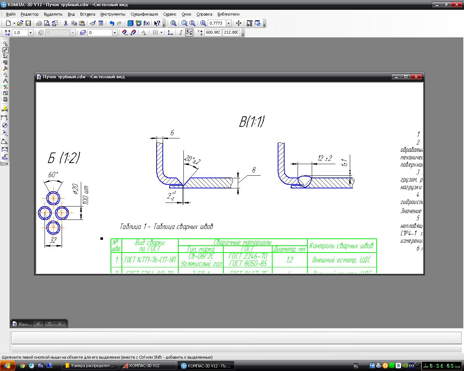Create a new document
This screenshot has height=371, width=464.
pos(8,23)
